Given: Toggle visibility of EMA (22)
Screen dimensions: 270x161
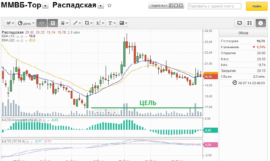Looking at the screenshot, I should coord(18,40).
